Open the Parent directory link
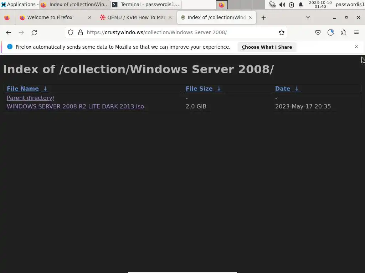This screenshot has height=273, width=365. [31, 98]
